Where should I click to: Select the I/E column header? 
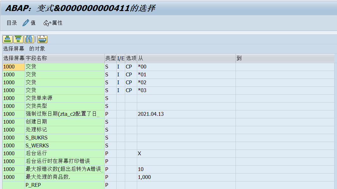[x=121, y=58]
